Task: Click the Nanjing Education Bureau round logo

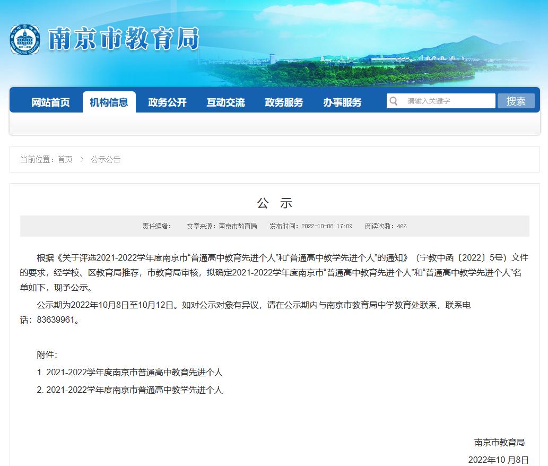Action: (x=25, y=39)
